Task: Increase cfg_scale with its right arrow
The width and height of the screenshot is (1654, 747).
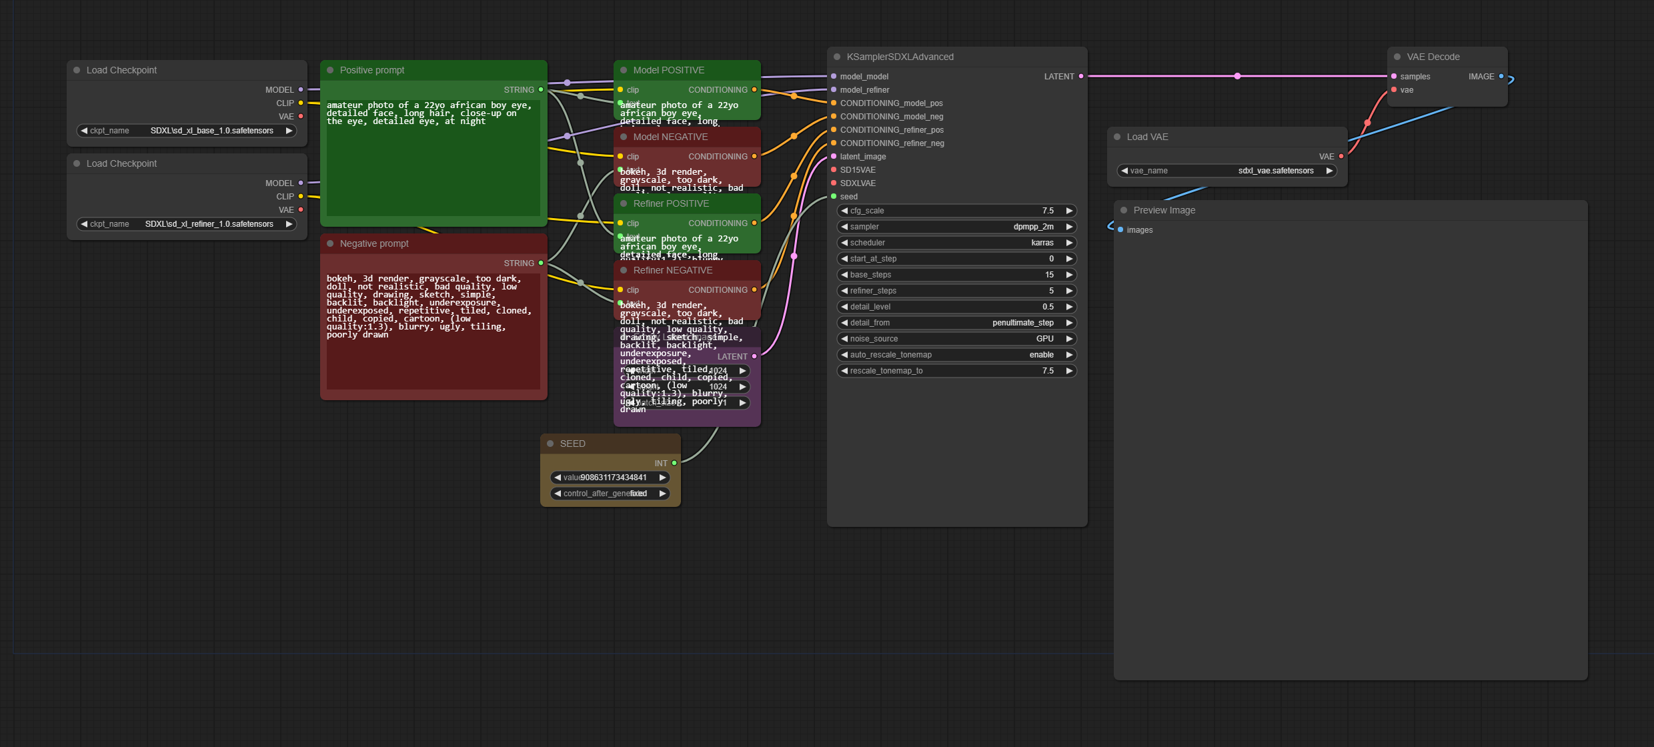Action: coord(1069,211)
